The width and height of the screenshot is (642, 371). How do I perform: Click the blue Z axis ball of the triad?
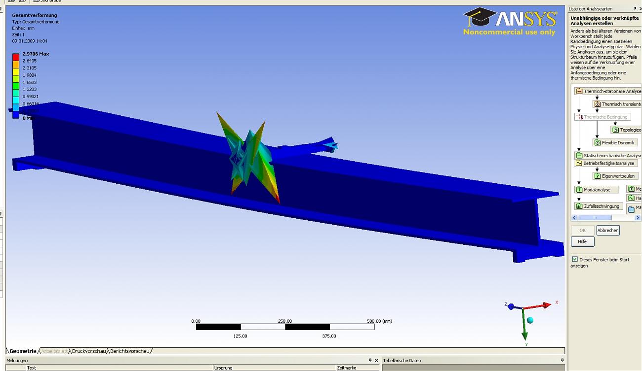(511, 306)
